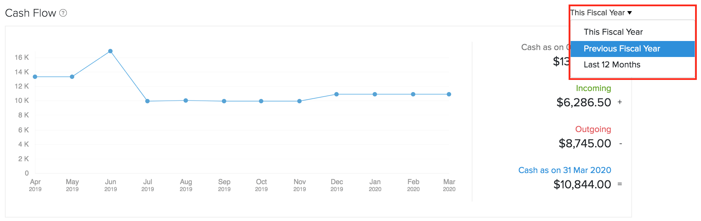Click the Jul 2019 data point on chart
Screen dimensions: 701x221
tap(147, 101)
